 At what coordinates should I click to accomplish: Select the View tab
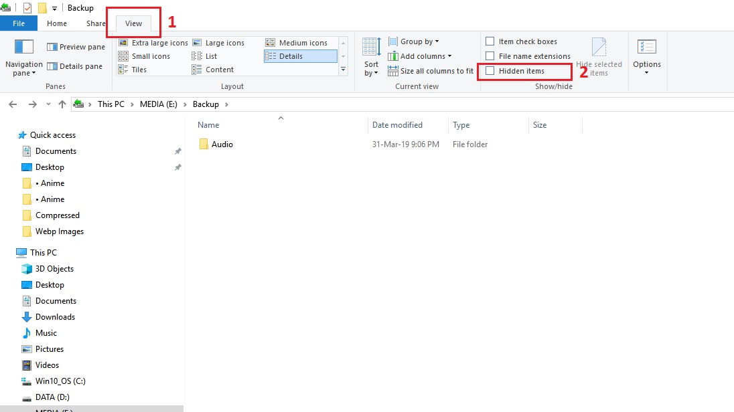coord(133,23)
